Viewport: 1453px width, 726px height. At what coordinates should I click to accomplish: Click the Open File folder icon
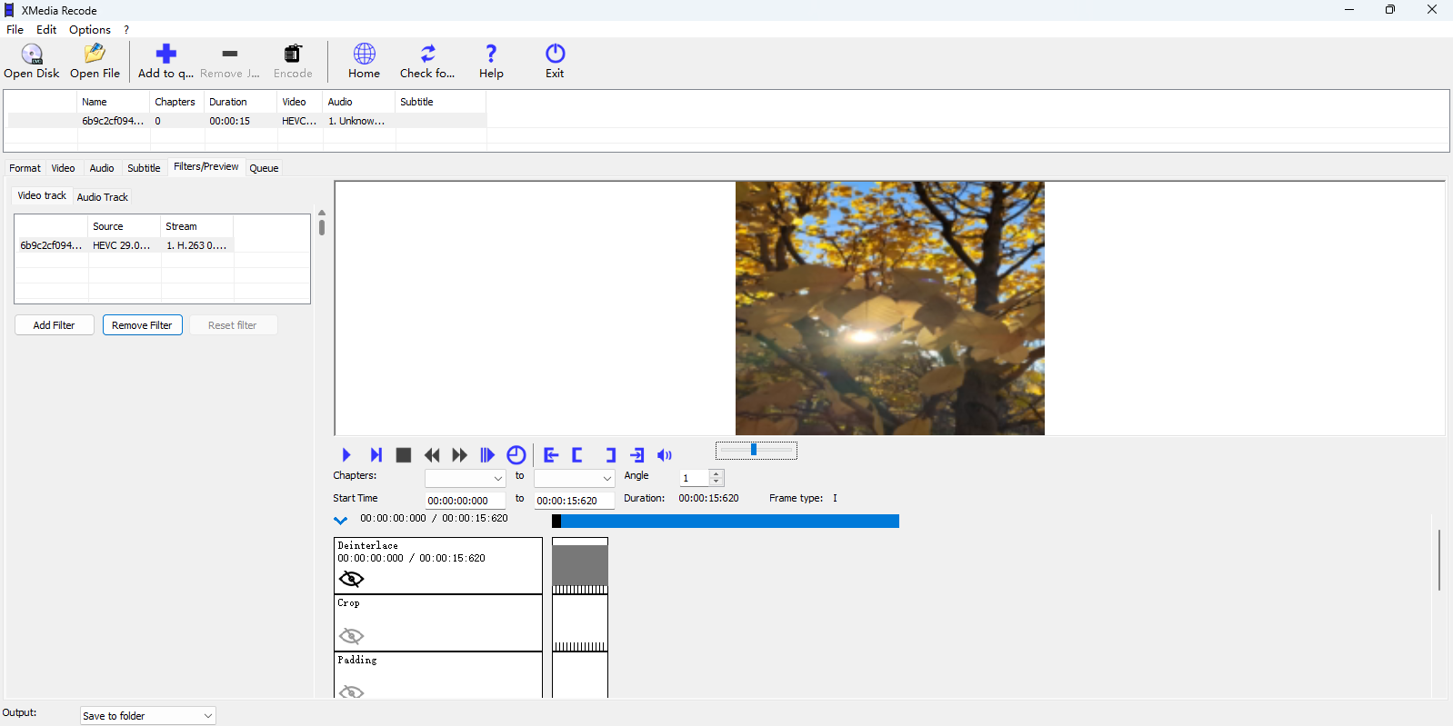tap(95, 55)
